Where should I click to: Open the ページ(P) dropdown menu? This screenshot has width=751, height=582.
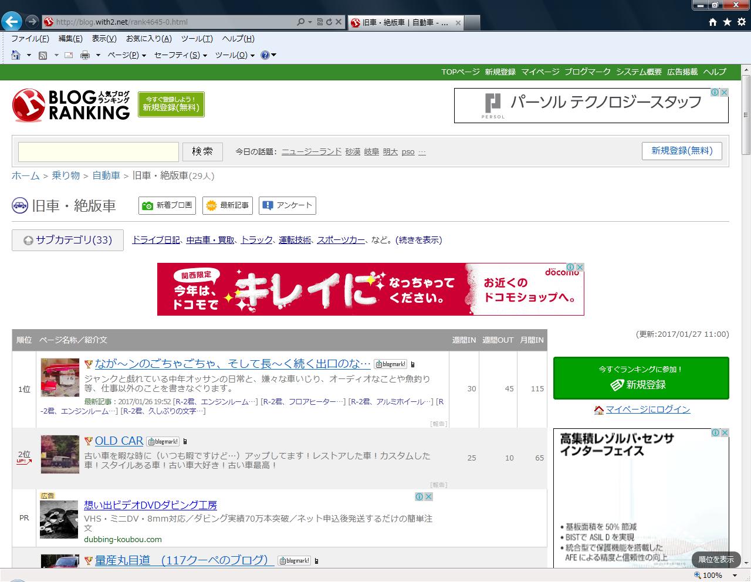126,55
